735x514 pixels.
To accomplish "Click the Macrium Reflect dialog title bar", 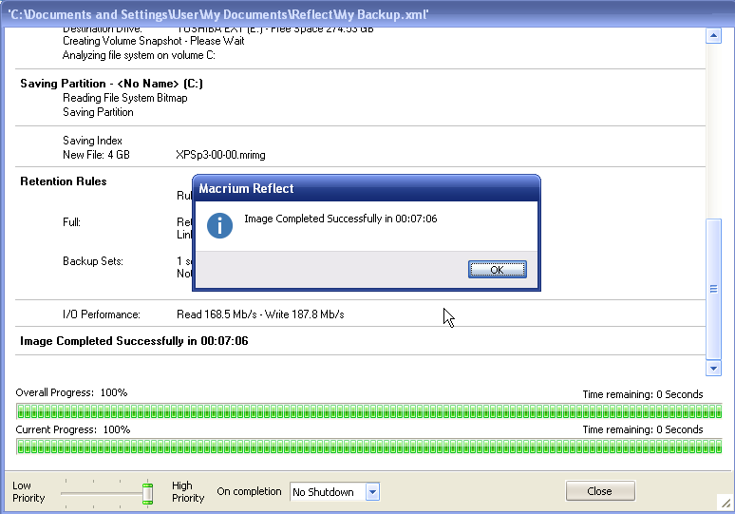I will (367, 188).
